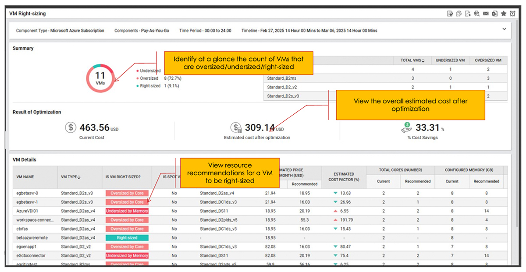This screenshot has height=272, width=526.
Task: Open the print preview icon
Action: pyautogui.click(x=477, y=14)
